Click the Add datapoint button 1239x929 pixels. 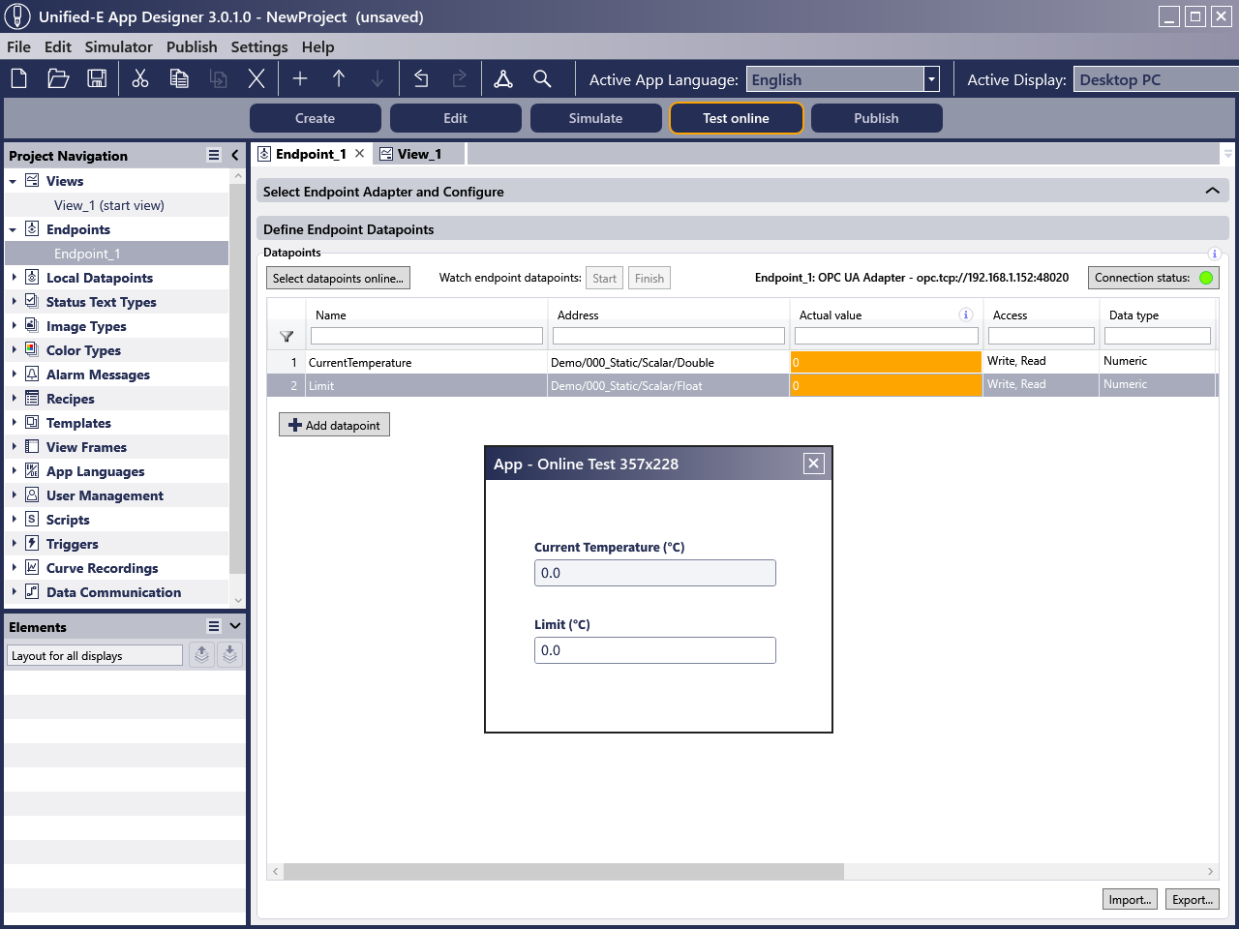click(x=334, y=425)
